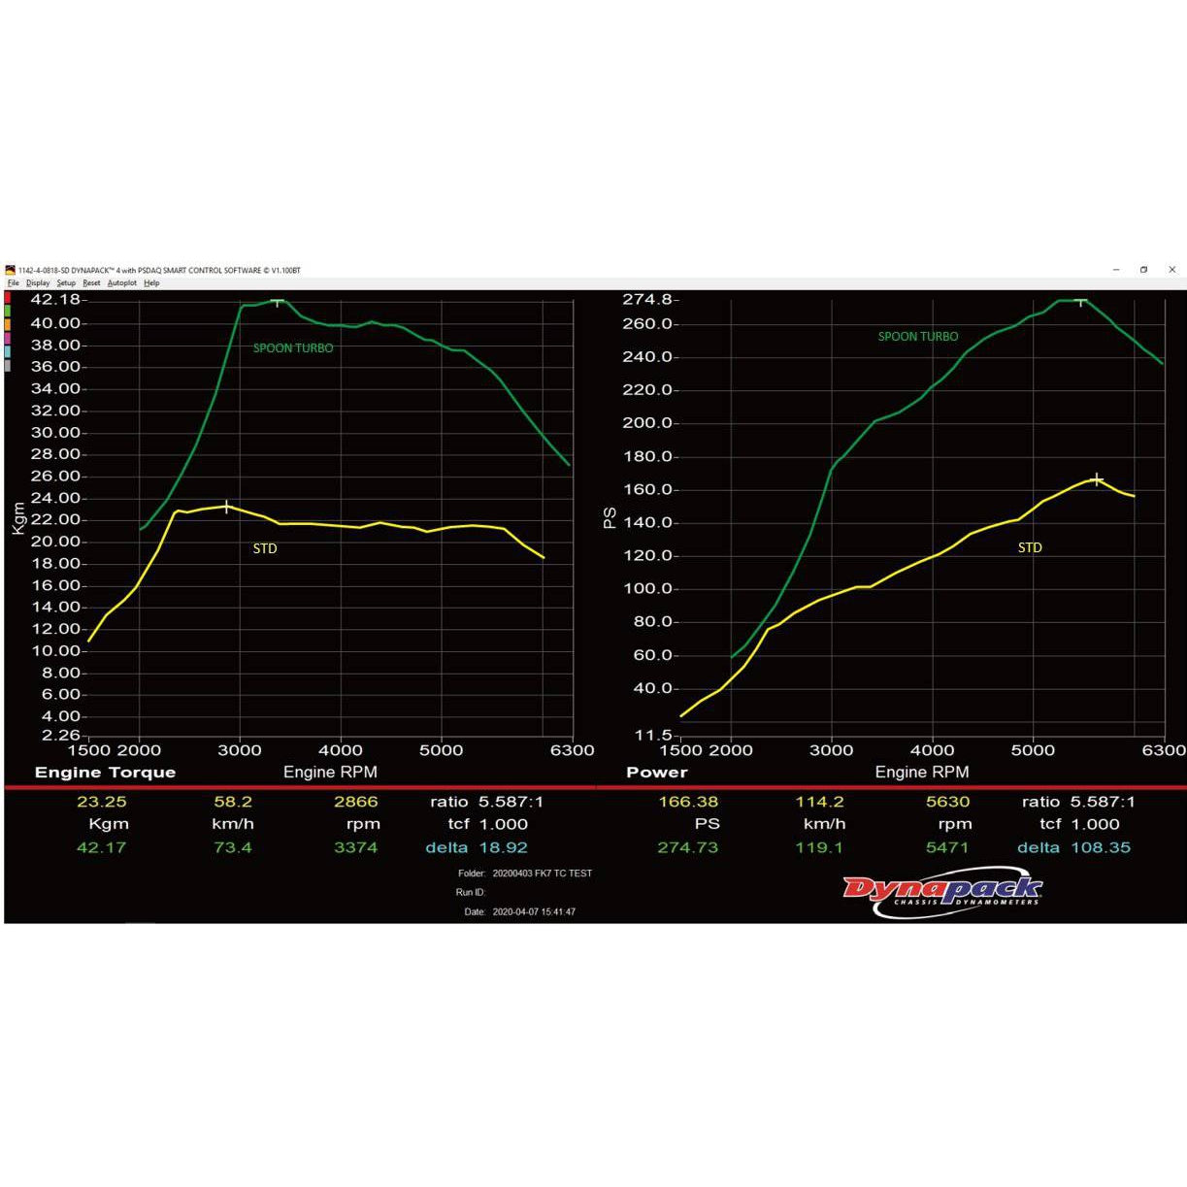Viewport: 1187px width, 1187px height.
Task: Pick the orange run color swatch
Action: (x=8, y=325)
